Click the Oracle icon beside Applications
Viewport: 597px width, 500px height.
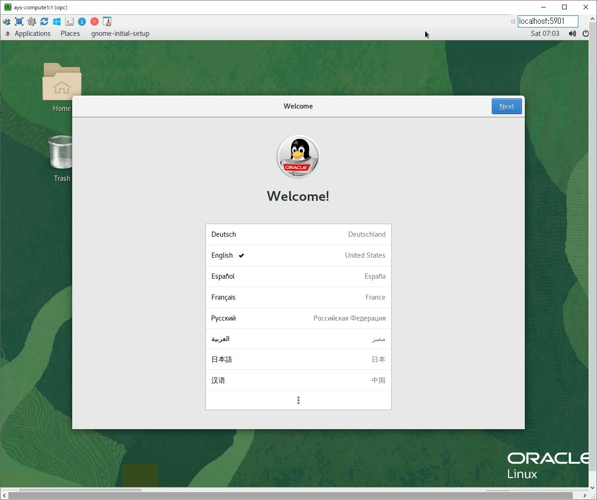click(x=7, y=34)
